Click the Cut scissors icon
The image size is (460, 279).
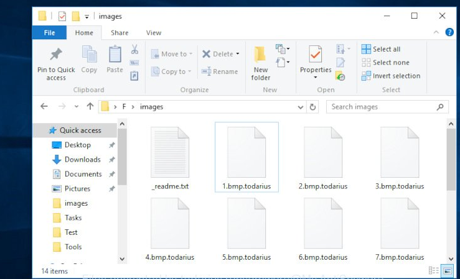pos(134,50)
